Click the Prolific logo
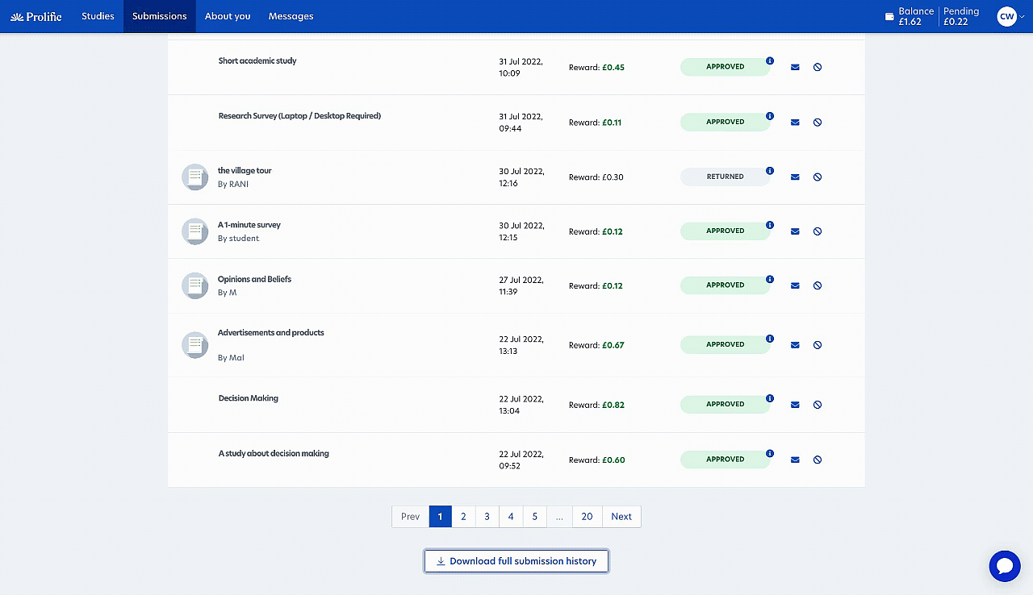Screen dimensions: 1033x595 (x=36, y=16)
